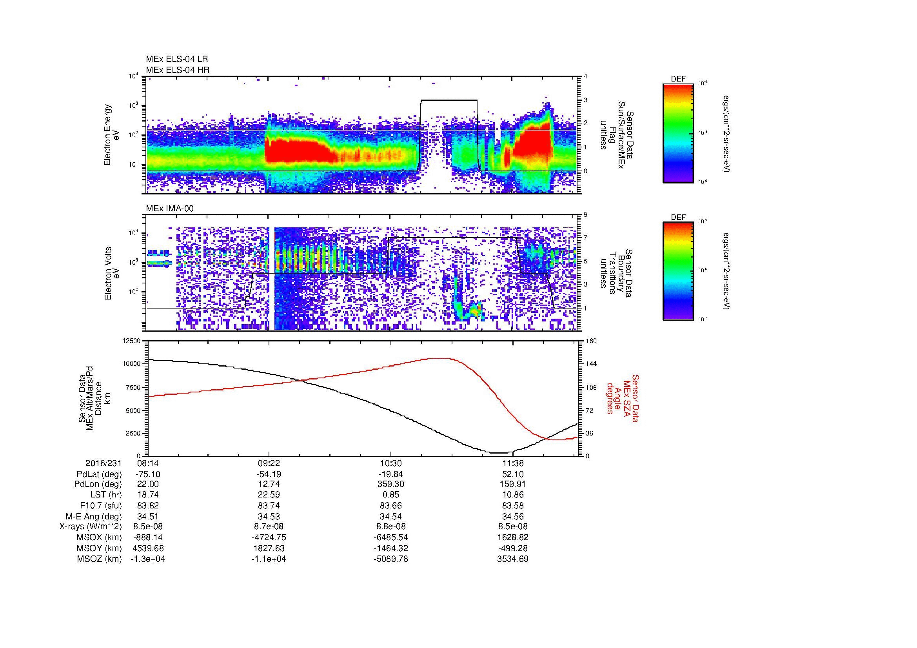The image size is (917, 648).
Task: Click the PdLat value '-19.84'
Action: (x=390, y=474)
